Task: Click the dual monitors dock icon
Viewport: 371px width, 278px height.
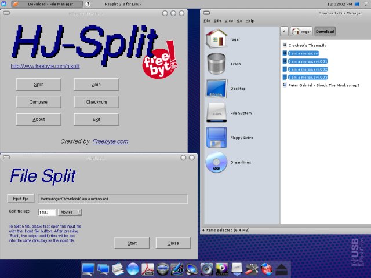Action: pyautogui.click(x=103, y=269)
